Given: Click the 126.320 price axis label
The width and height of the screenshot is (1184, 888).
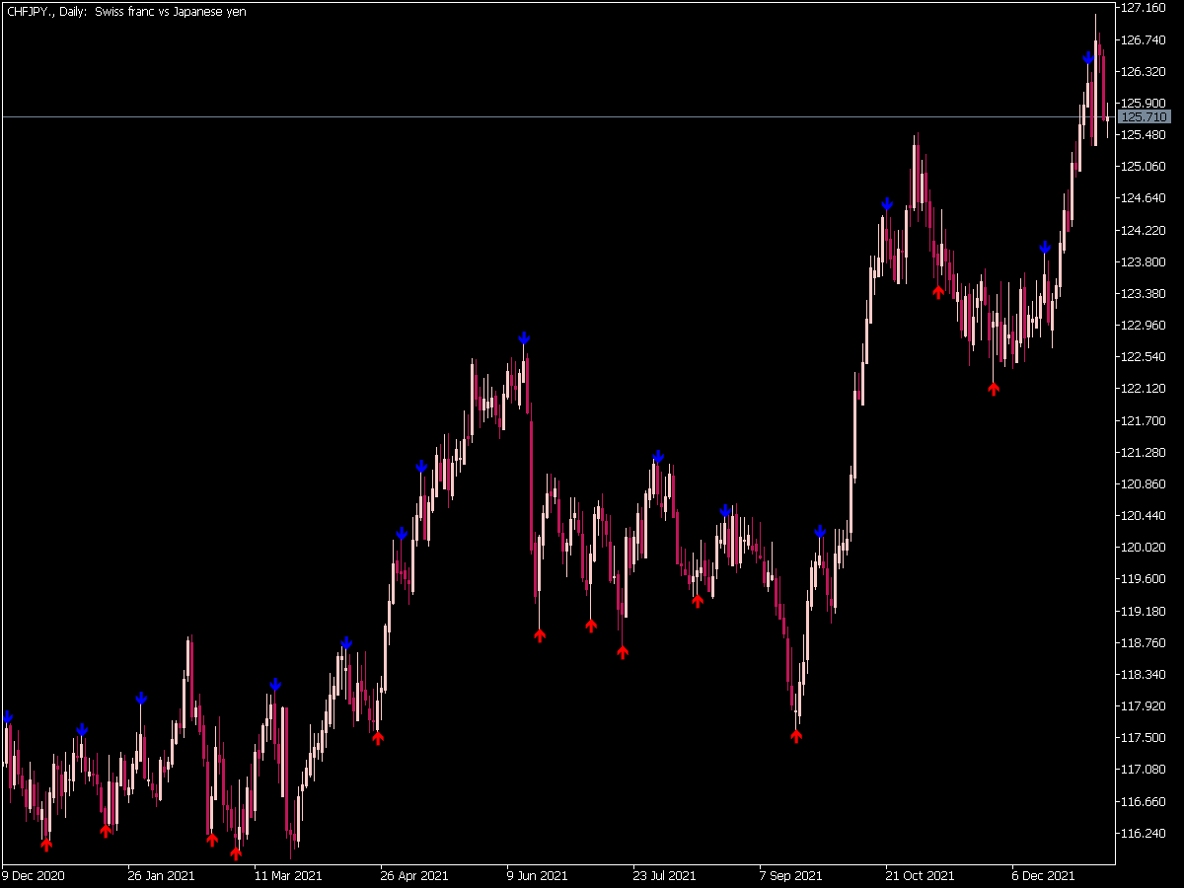Looking at the screenshot, I should [1145, 71].
